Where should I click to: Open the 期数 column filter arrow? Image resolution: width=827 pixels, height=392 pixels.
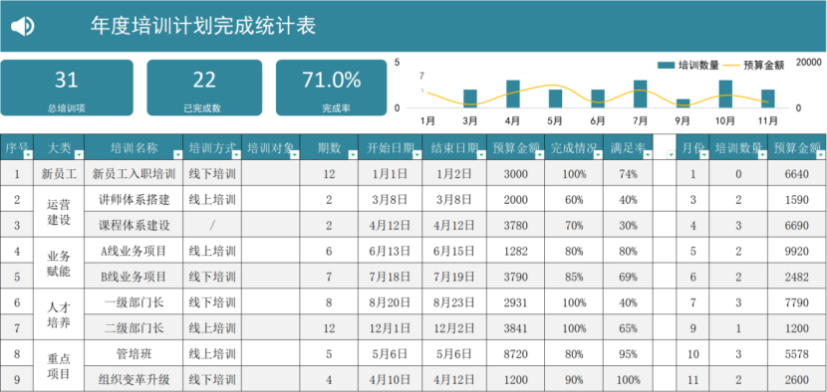click(x=353, y=154)
